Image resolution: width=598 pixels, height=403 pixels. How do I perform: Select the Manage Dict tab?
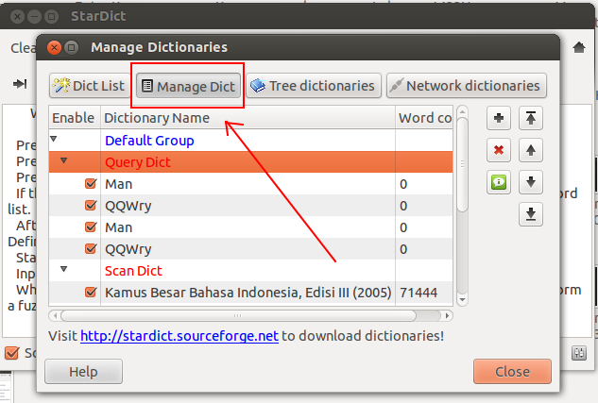coord(188,86)
